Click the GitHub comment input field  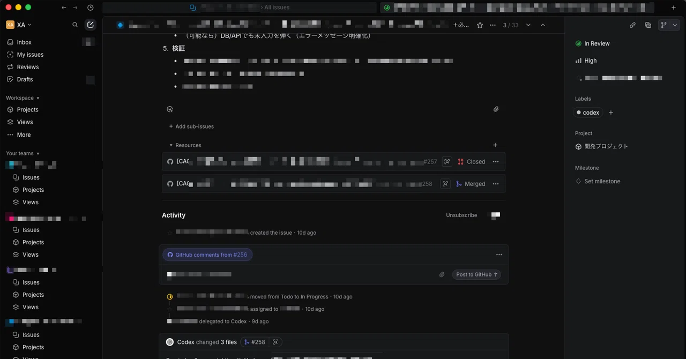(300, 274)
